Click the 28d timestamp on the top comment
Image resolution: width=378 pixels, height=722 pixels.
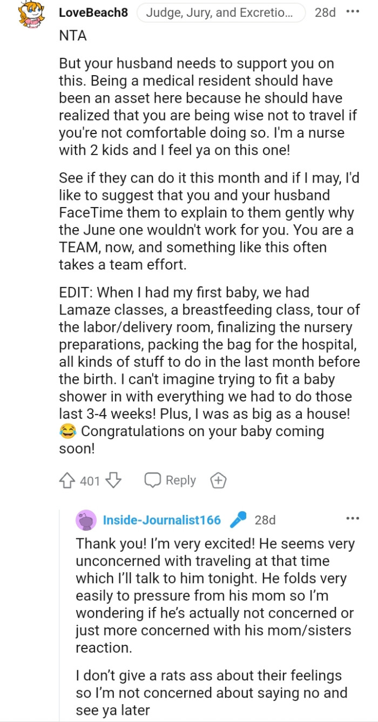[x=325, y=12]
